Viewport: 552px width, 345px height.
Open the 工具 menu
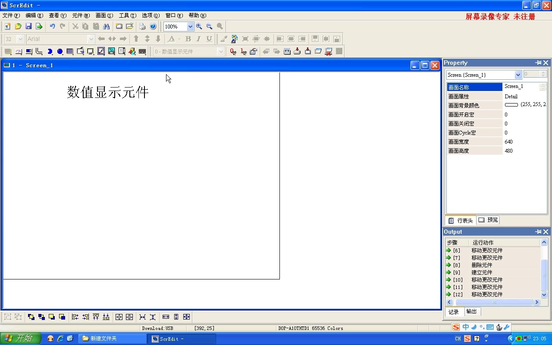(127, 16)
